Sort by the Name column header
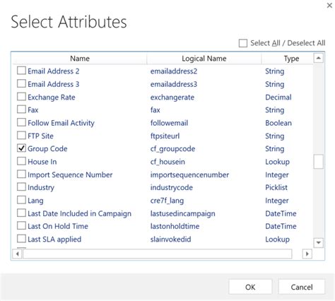335x301 pixels. (x=80, y=59)
